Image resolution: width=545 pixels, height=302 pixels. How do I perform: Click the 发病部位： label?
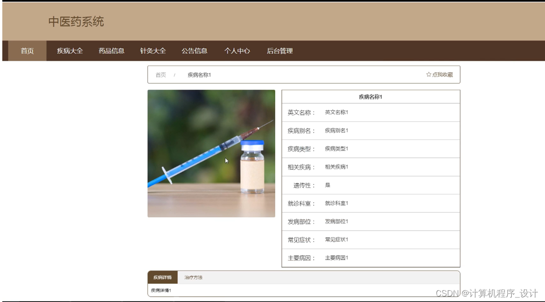(x=302, y=222)
